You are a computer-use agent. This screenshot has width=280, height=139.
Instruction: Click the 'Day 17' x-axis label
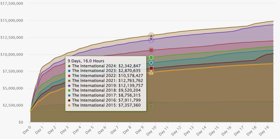(x=238, y=130)
